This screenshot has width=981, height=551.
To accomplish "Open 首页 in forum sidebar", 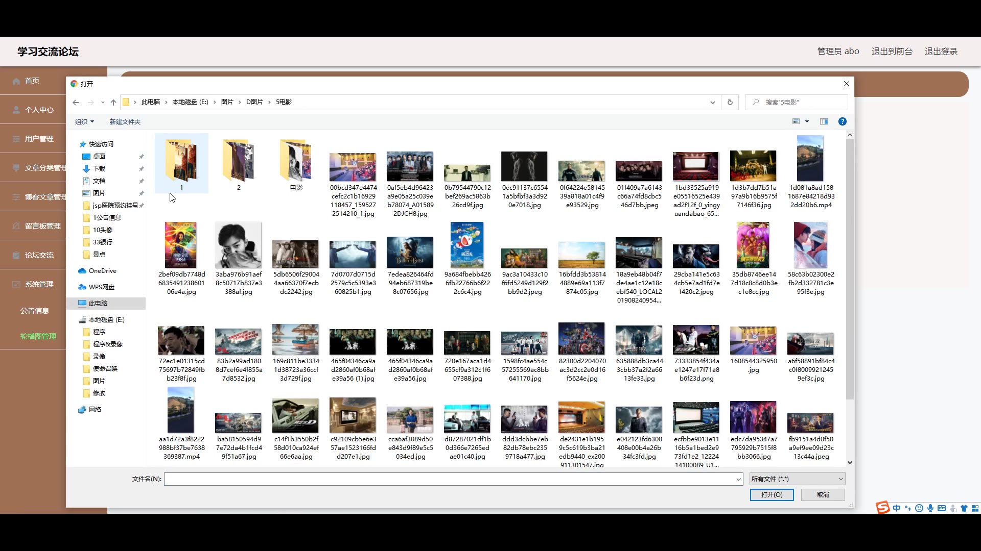I will (x=32, y=81).
